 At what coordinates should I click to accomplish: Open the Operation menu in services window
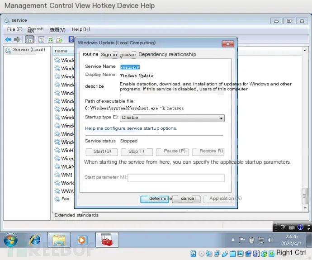coord(35,29)
